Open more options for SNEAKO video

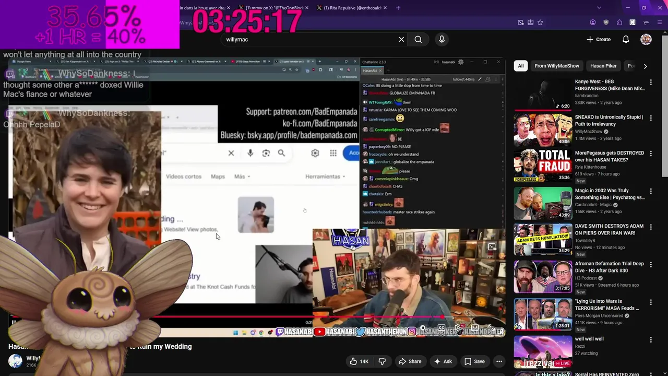651,118
